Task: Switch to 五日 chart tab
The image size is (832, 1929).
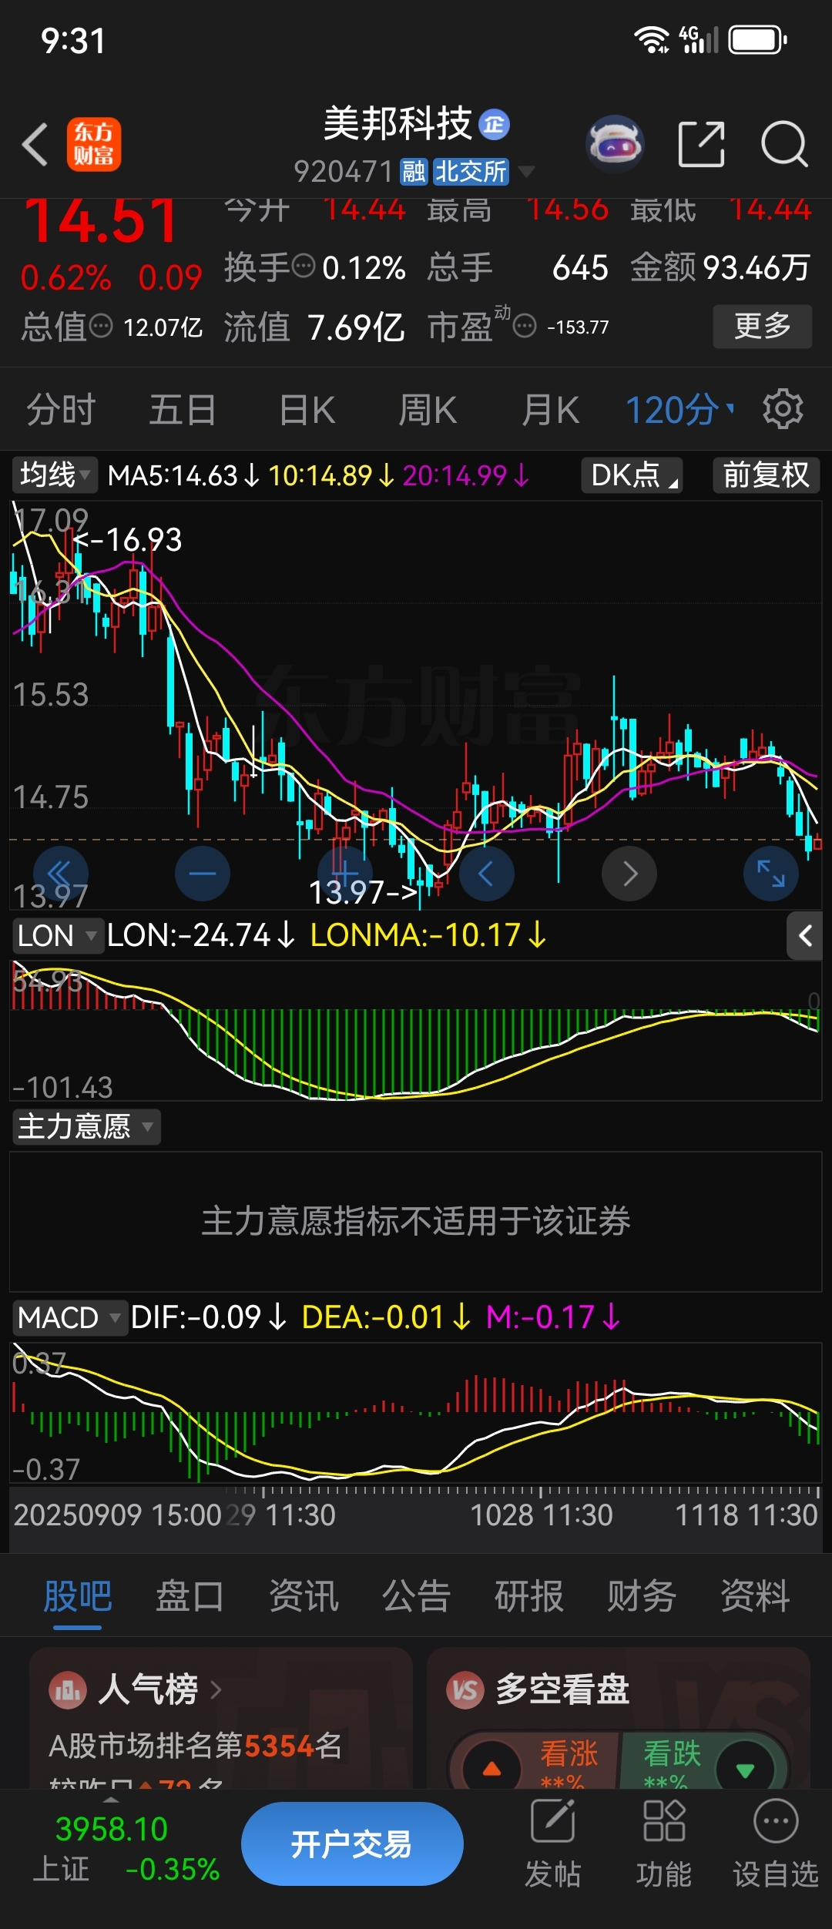Action: pyautogui.click(x=183, y=409)
